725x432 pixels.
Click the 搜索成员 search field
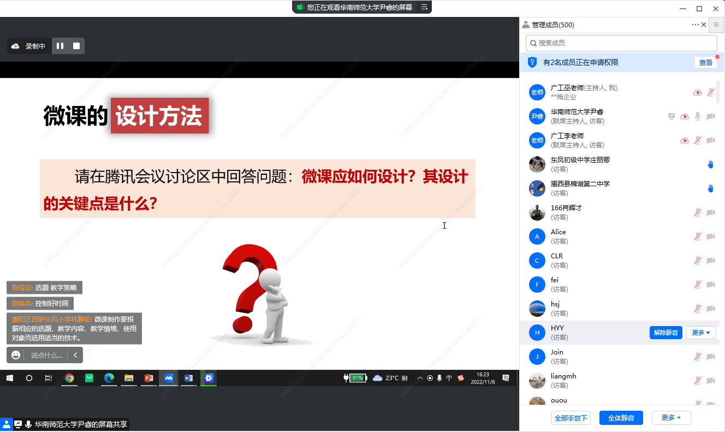pos(621,43)
